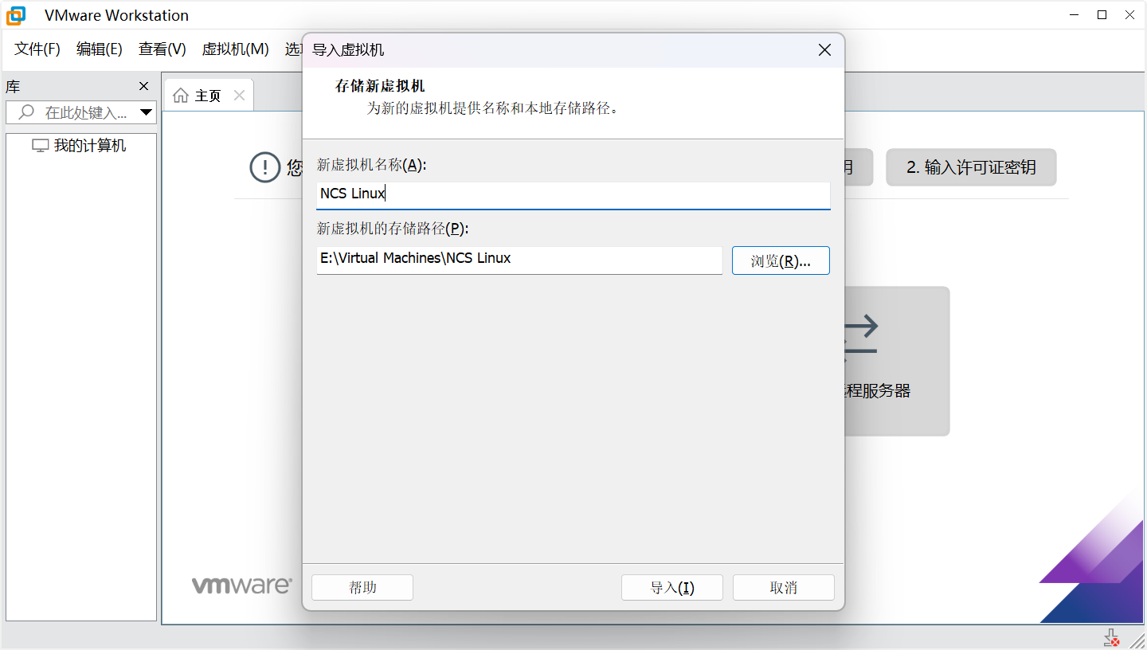Open the 文件(F) menu

37,49
